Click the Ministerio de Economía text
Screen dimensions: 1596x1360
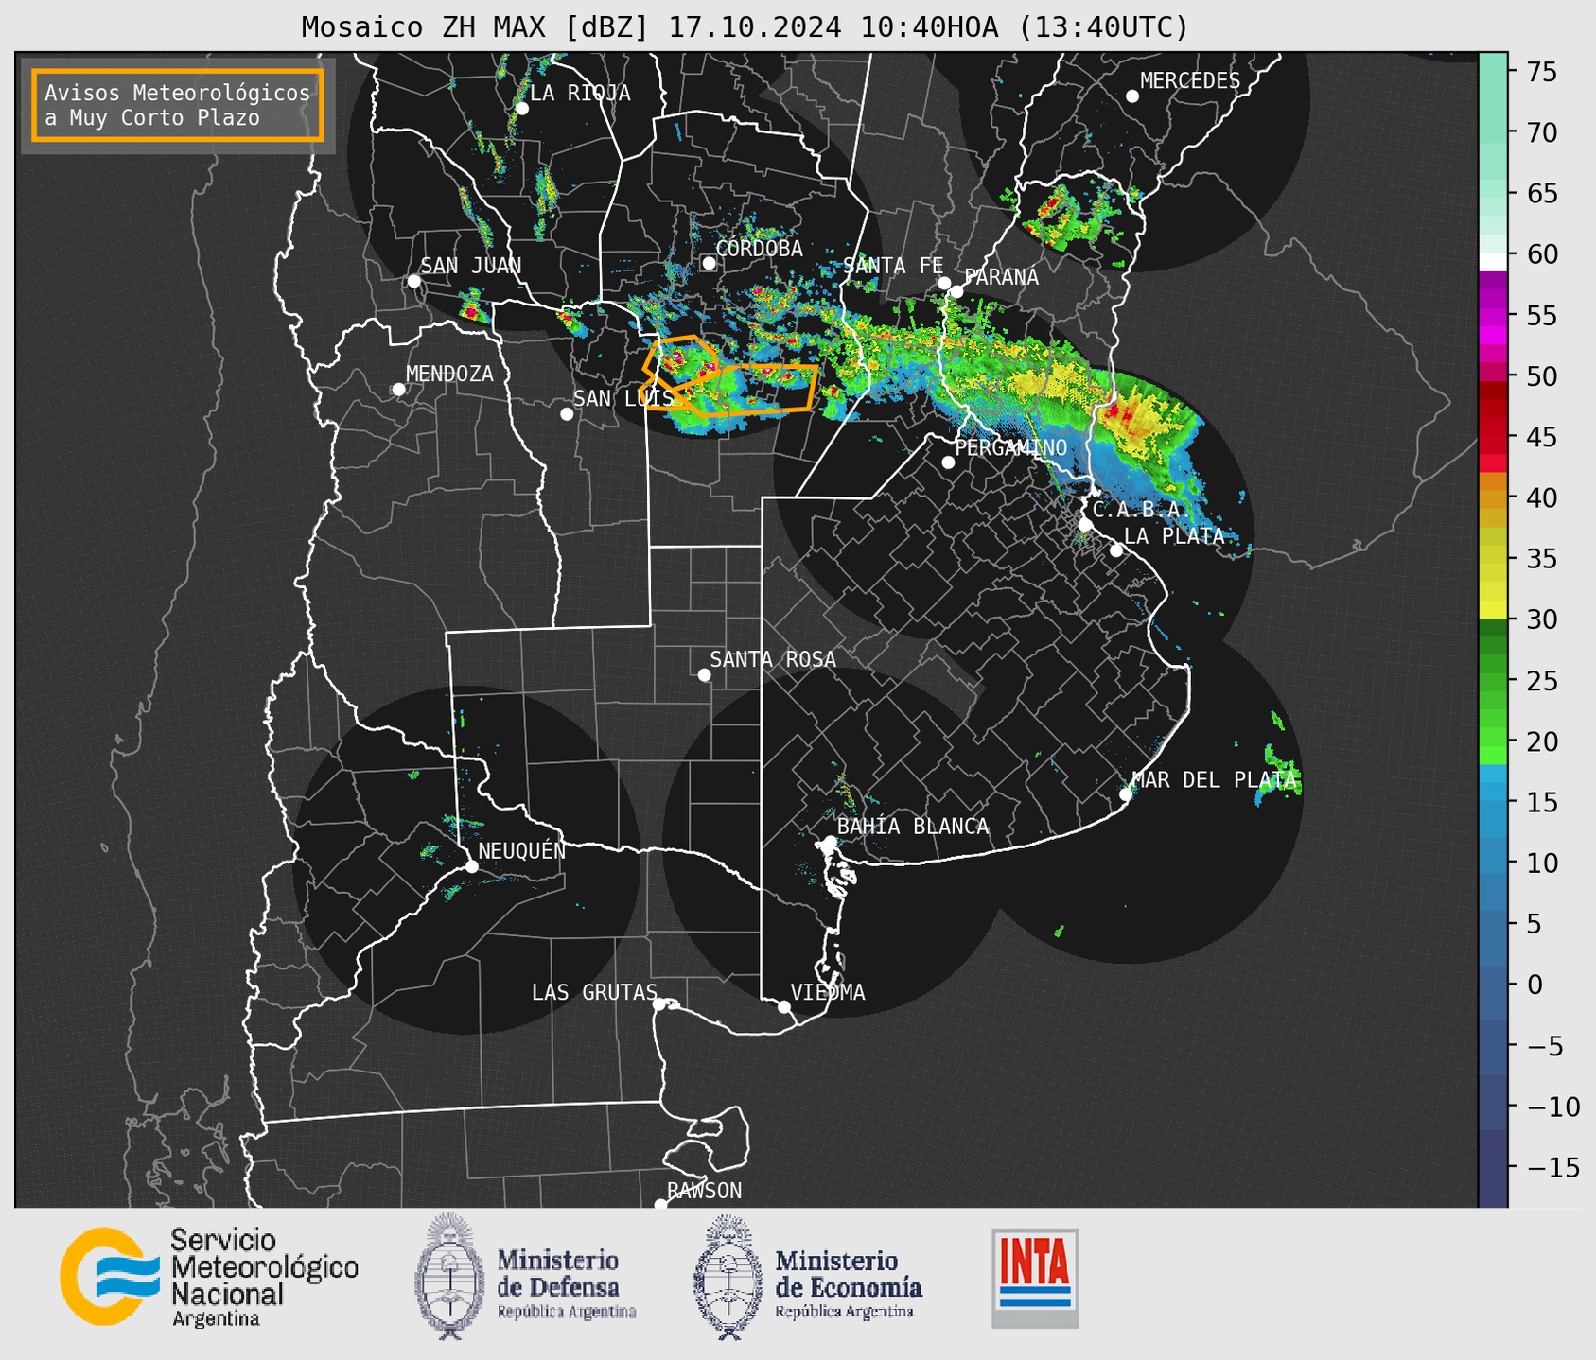tap(848, 1283)
